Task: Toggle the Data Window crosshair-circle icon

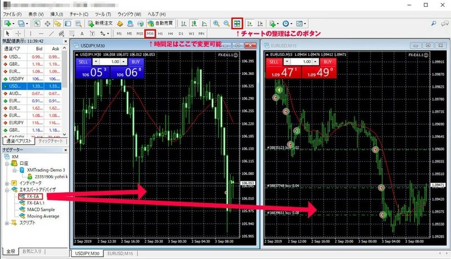Action: point(47,24)
